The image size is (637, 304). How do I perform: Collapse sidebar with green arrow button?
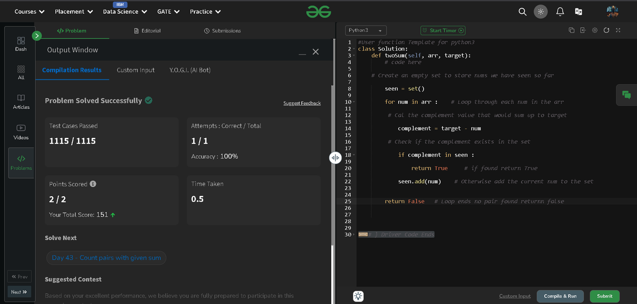pyautogui.click(x=37, y=36)
